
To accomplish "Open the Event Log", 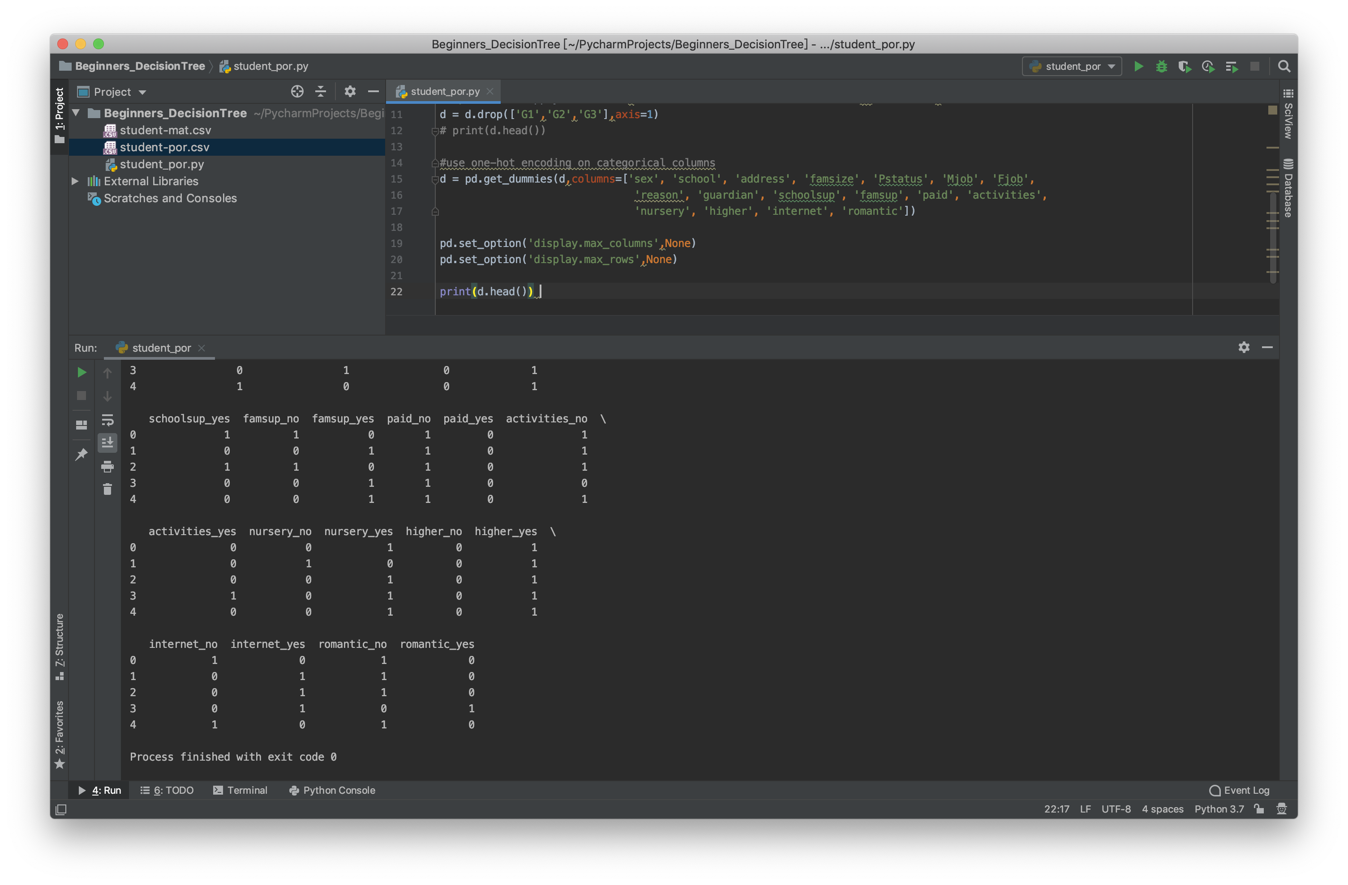I will click(1239, 791).
